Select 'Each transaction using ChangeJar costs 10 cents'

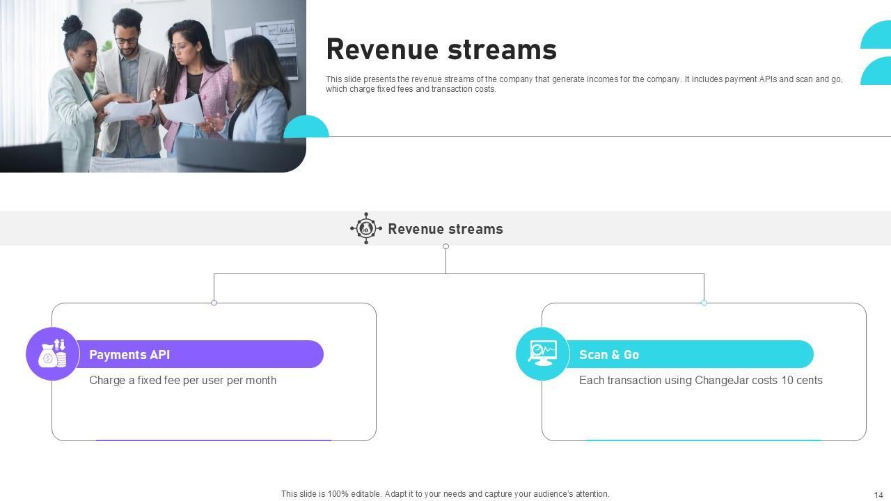tap(701, 380)
